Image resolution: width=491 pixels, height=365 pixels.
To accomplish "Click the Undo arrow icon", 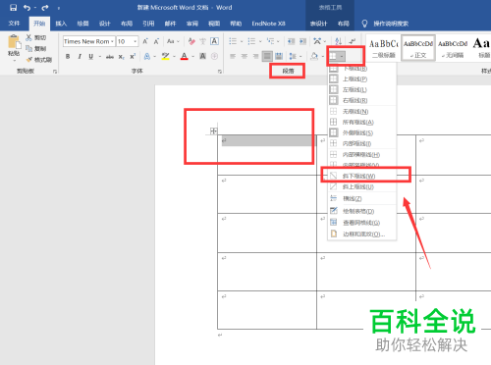I will tap(27, 8).
